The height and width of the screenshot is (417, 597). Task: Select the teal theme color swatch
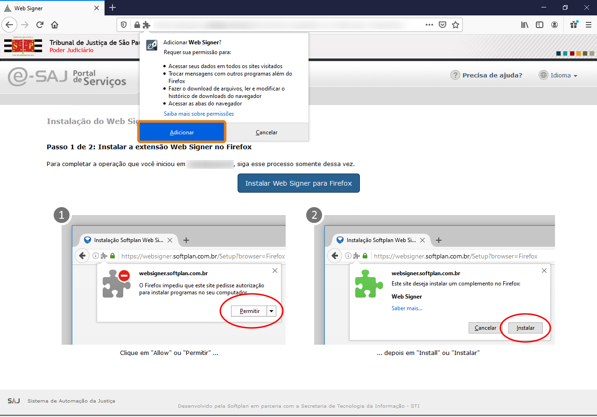point(565,54)
